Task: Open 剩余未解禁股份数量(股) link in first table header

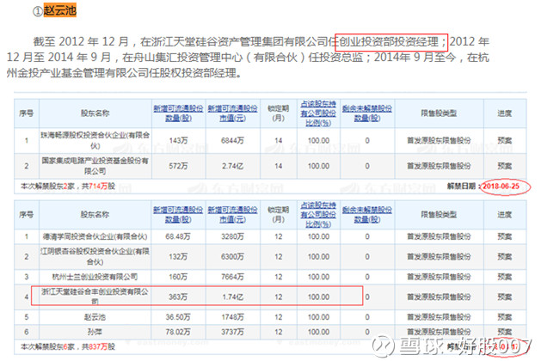Action: coord(367,113)
